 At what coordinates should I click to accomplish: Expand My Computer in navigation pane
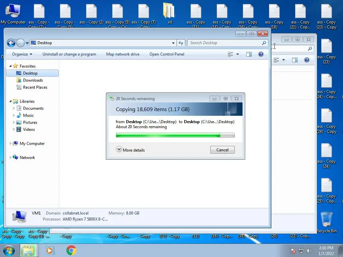point(10,143)
